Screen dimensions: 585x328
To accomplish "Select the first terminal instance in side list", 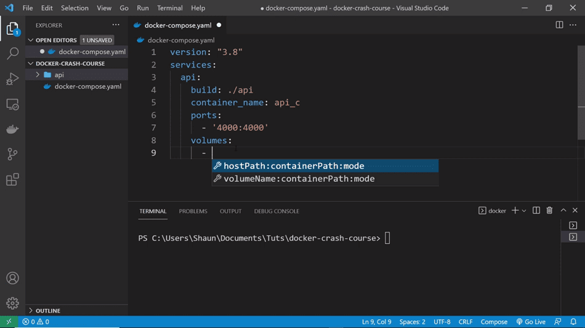I will coord(573,225).
